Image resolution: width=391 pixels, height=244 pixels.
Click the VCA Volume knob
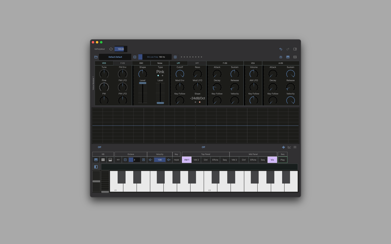(254, 74)
